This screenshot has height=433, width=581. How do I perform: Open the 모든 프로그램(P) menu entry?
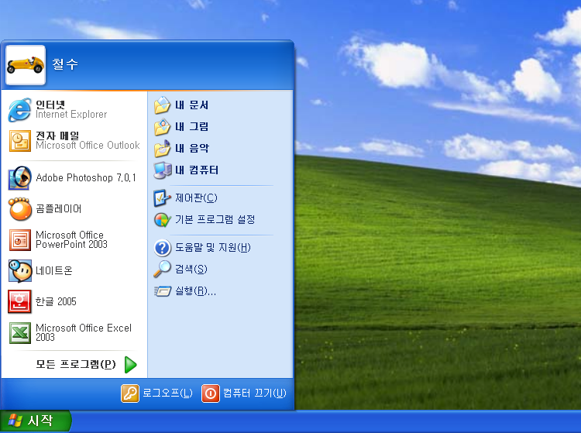coord(74,365)
